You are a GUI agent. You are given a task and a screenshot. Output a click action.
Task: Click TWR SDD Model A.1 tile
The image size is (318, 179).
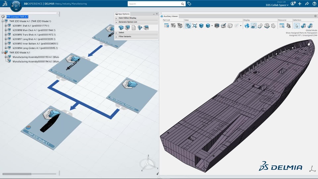point(51,127)
